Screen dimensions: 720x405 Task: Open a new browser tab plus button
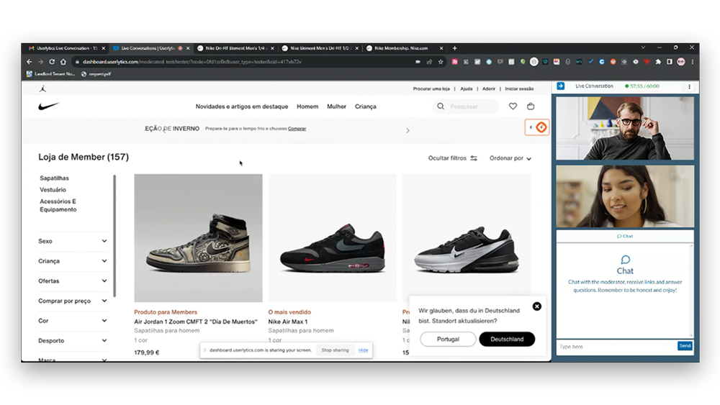[x=454, y=48]
